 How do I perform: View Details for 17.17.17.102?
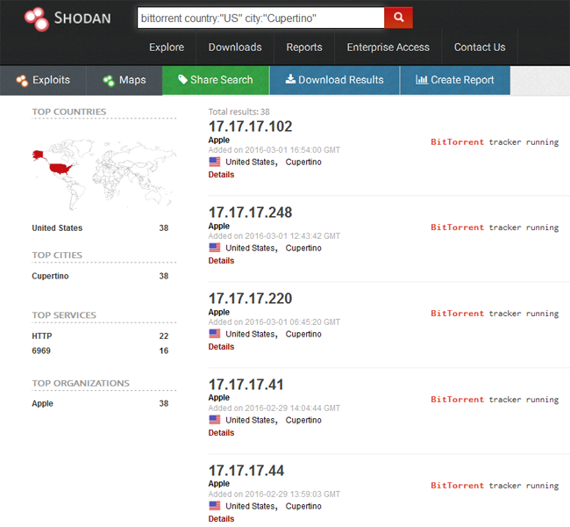(x=221, y=175)
